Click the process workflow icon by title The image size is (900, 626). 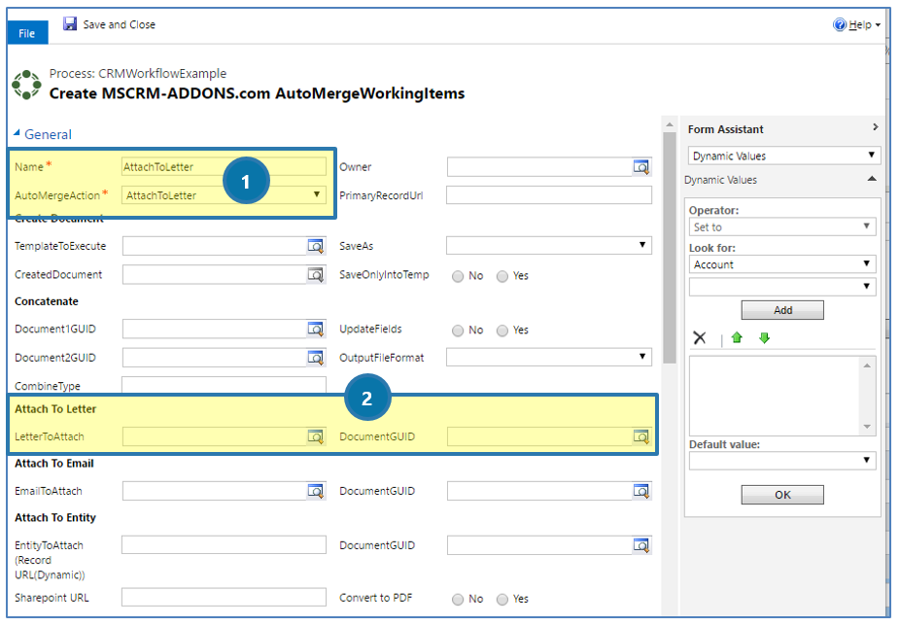point(26,85)
